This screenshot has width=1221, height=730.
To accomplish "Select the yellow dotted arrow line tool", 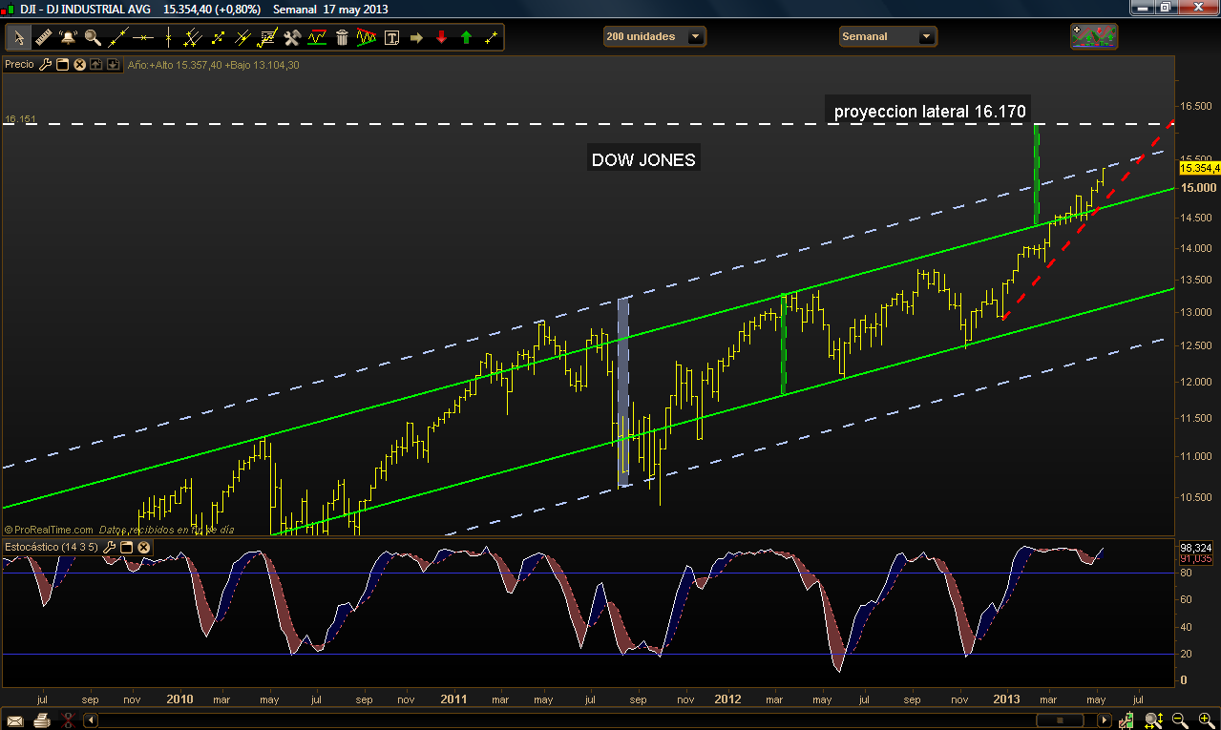I will click(218, 37).
